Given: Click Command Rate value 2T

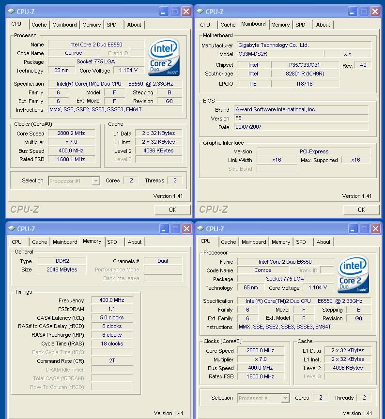Looking at the screenshot, I should (112, 361).
